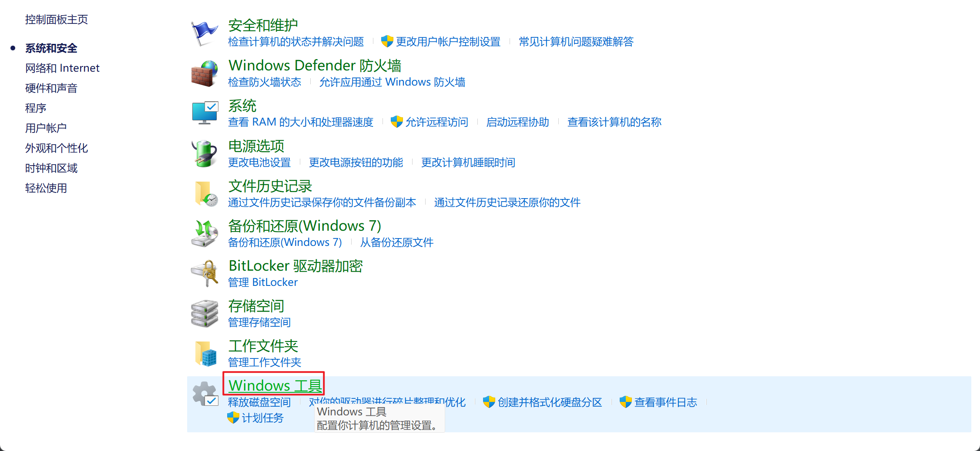
Task: Select 用户帐户 category in sidebar
Action: [46, 128]
